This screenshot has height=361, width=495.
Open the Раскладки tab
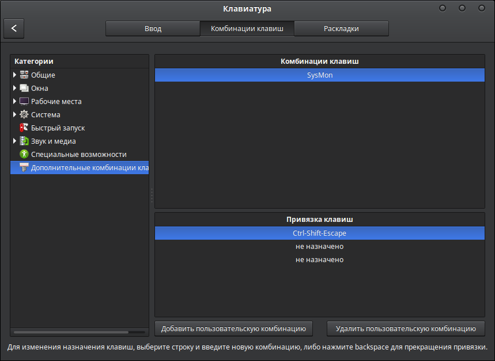341,29
